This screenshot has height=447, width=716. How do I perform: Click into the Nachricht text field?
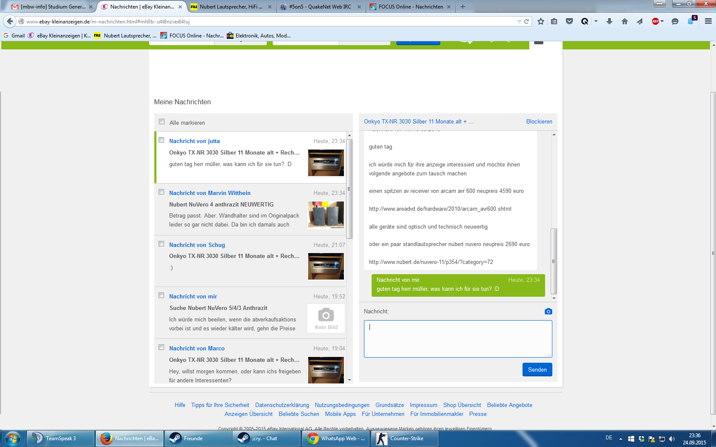(458, 339)
